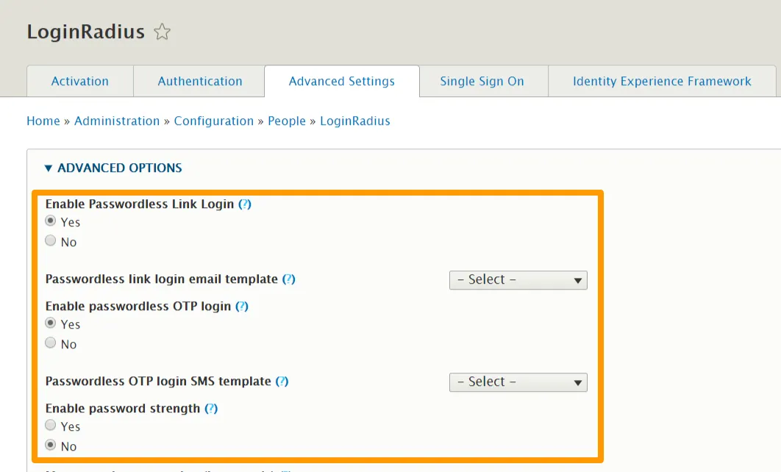
Task: Open the link login email template dropdown
Action: (518, 279)
